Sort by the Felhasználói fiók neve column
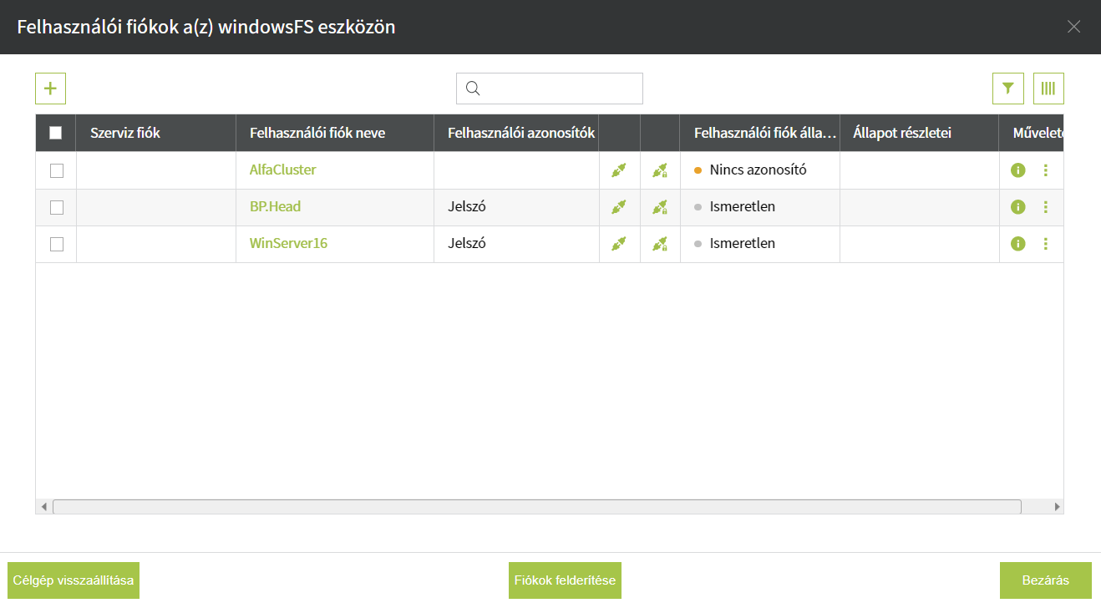1101x608 pixels. 317,133
